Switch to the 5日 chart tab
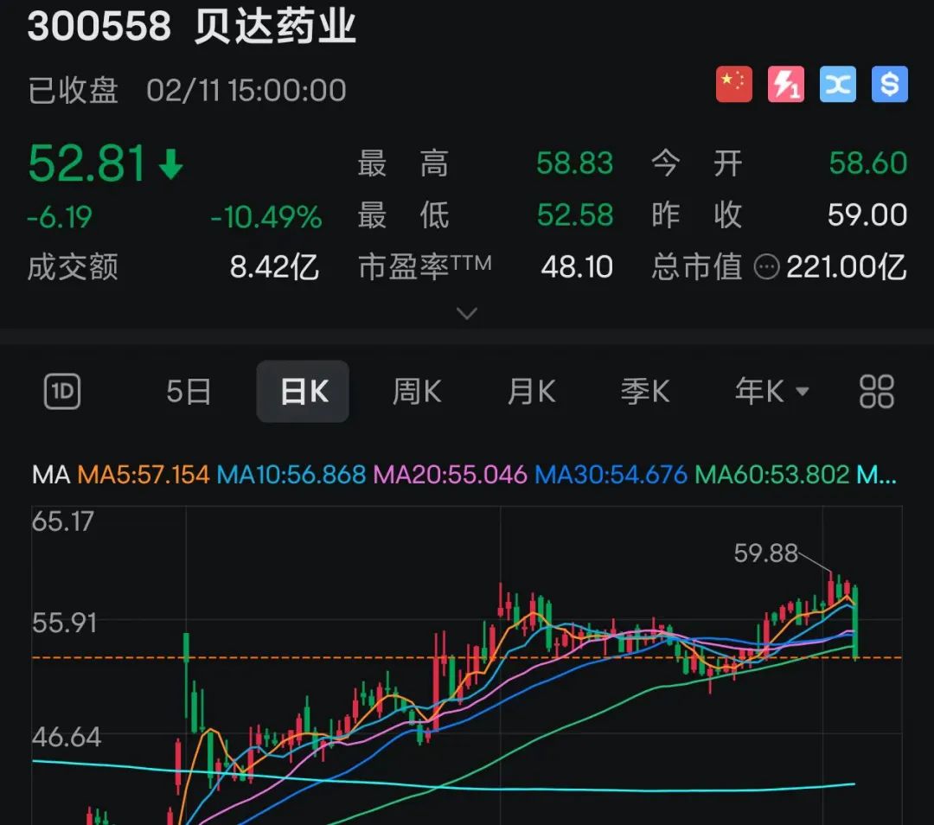This screenshot has width=934, height=825. 189,392
